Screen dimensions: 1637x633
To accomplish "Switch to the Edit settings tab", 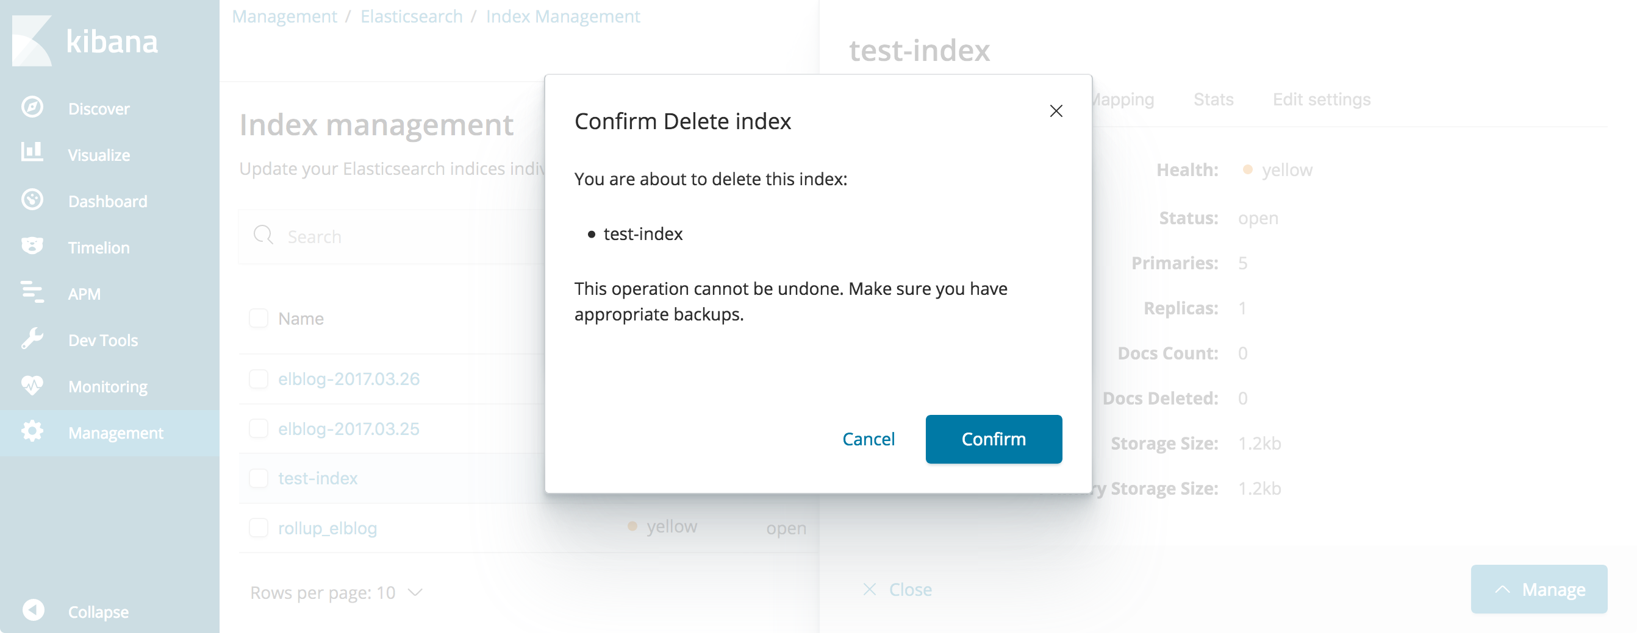I will (1321, 99).
